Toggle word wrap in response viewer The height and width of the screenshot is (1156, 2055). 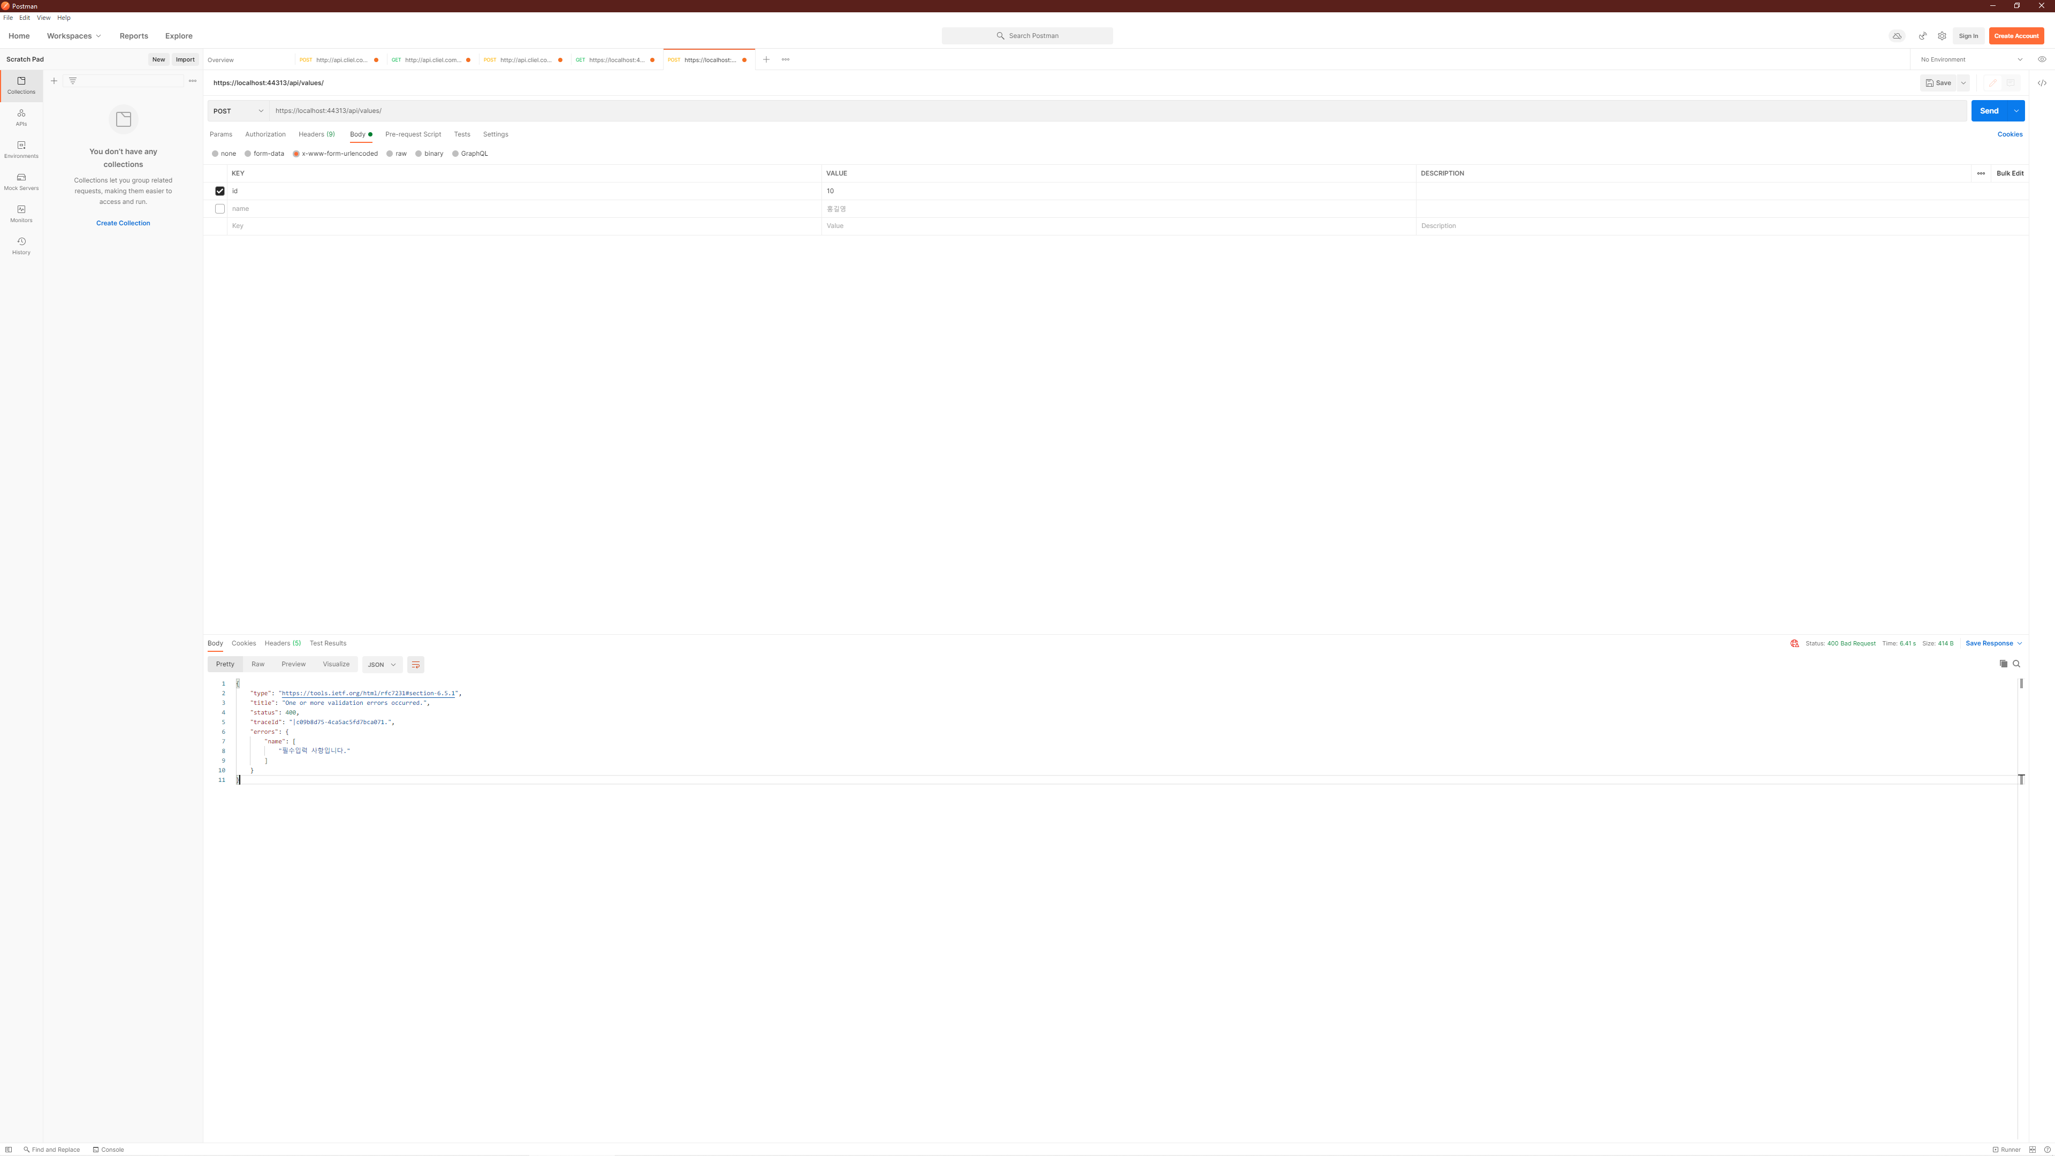[416, 665]
